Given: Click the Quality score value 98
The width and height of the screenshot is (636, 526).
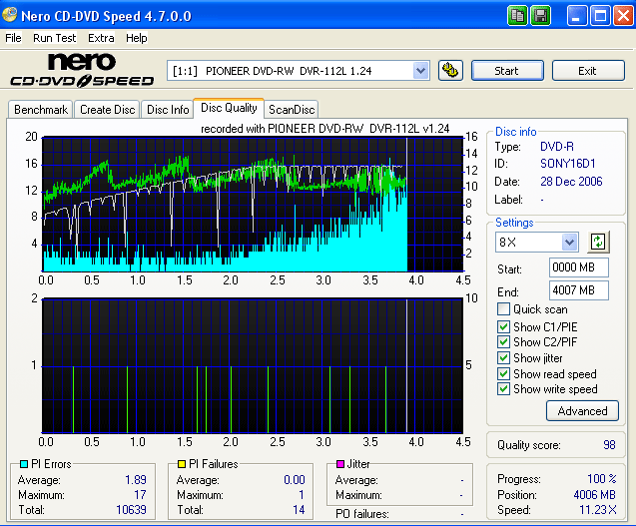Looking at the screenshot, I should pos(609,445).
